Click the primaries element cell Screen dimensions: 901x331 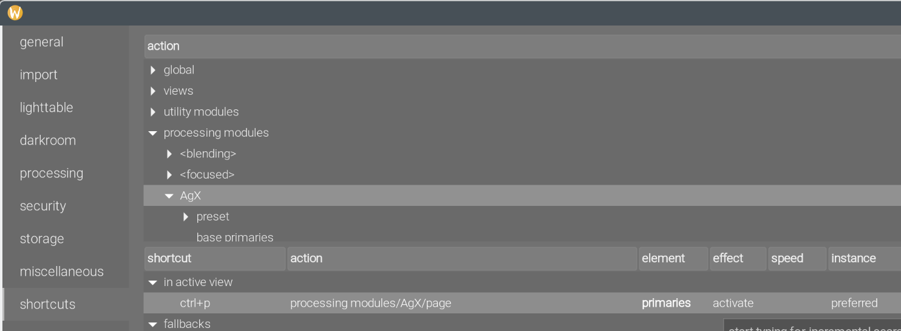(x=666, y=303)
